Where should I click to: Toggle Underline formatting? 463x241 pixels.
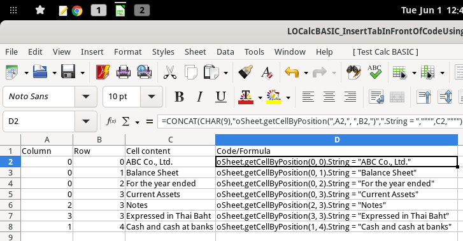[221, 97]
